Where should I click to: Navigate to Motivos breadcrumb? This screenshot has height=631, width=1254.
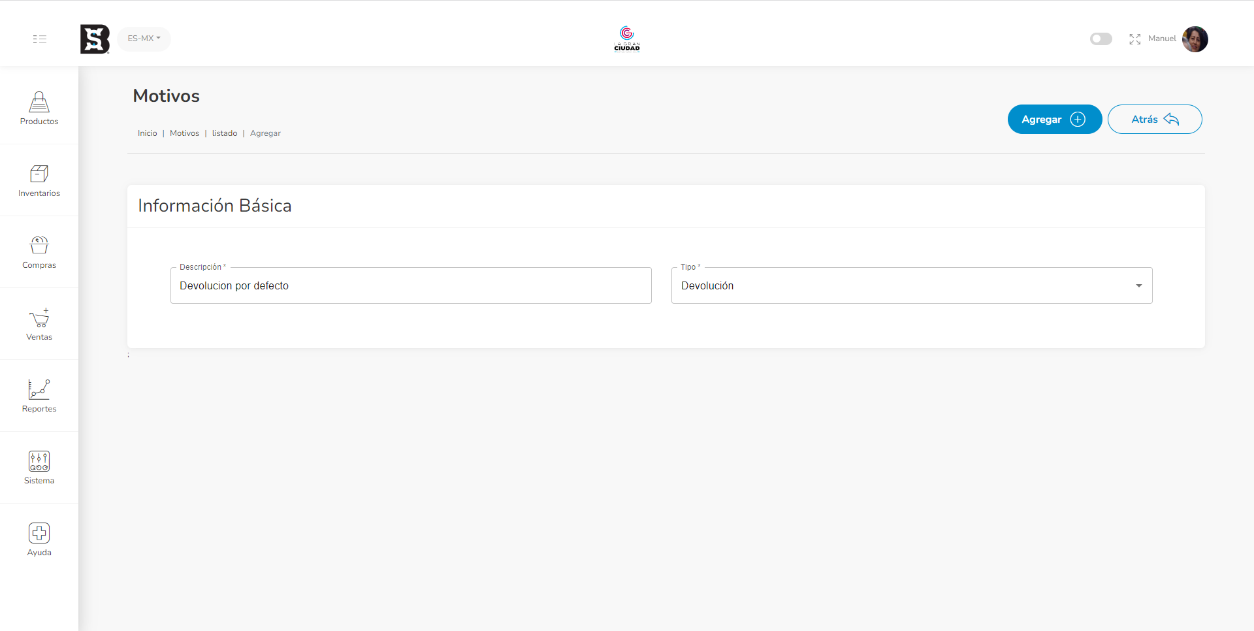click(x=184, y=133)
